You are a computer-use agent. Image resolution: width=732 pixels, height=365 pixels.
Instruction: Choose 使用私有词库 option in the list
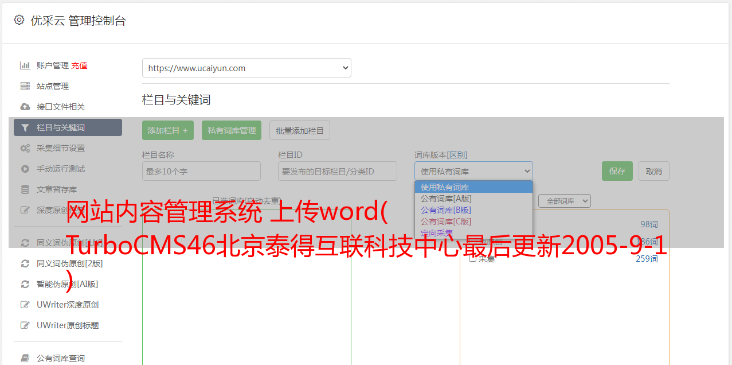pos(473,187)
